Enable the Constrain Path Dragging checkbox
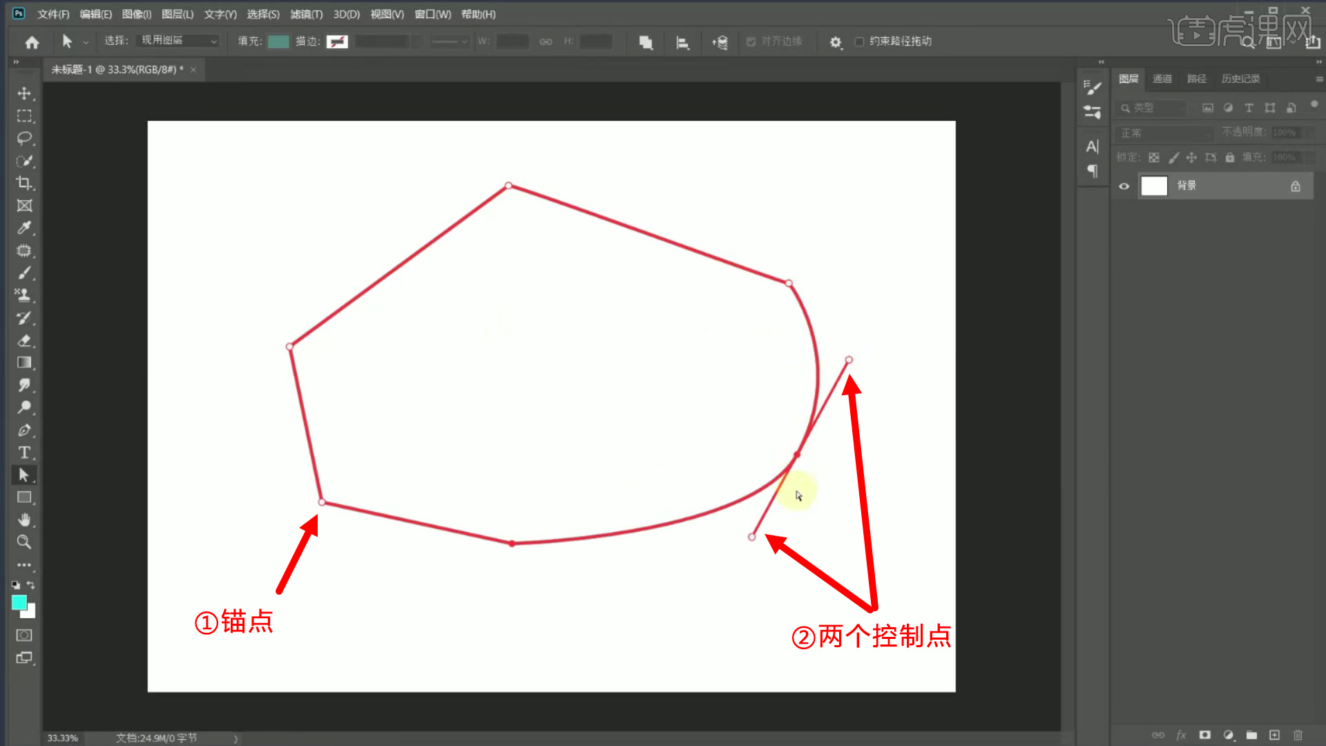 pos(859,41)
